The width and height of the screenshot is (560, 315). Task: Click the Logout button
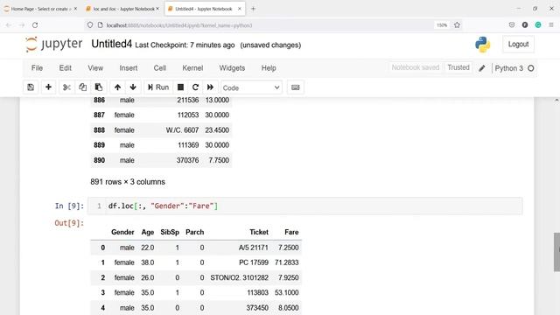(x=518, y=45)
